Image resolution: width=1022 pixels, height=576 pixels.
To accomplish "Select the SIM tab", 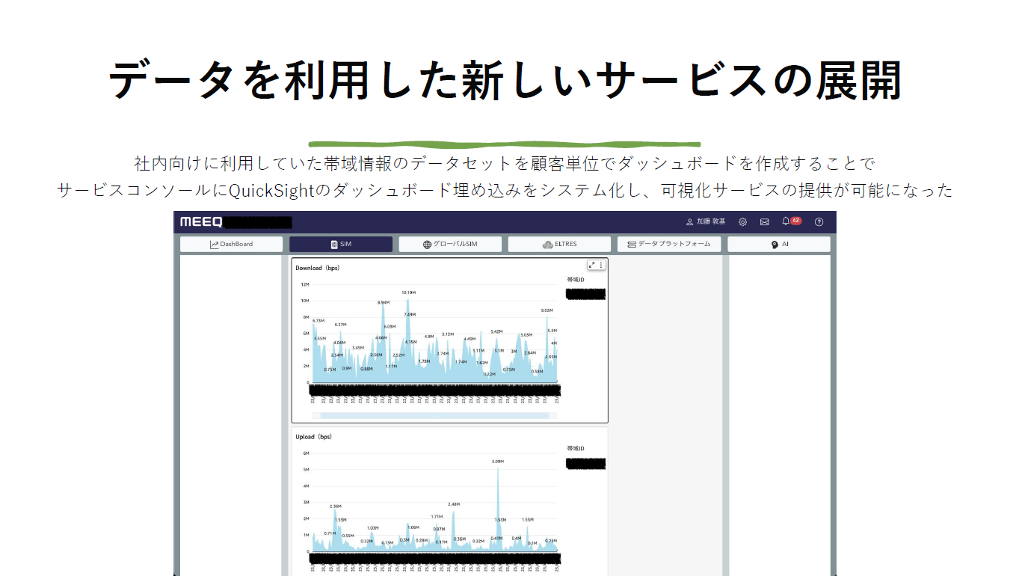I will (x=341, y=244).
